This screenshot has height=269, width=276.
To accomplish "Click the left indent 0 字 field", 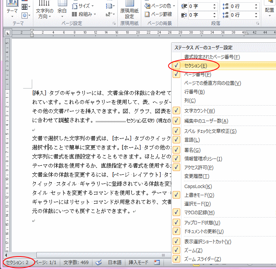I will tap(200, 6).
